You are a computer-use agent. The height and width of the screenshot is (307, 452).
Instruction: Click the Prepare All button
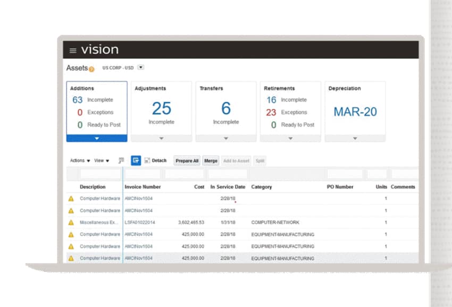click(x=187, y=161)
